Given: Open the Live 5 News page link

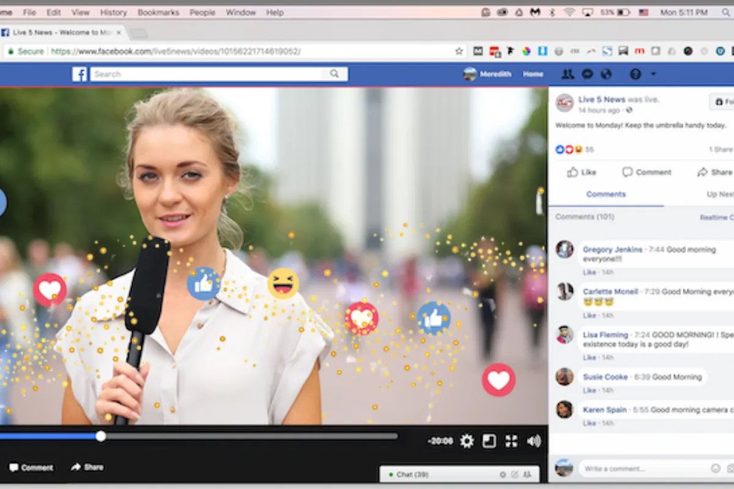Looking at the screenshot, I should pos(601,99).
